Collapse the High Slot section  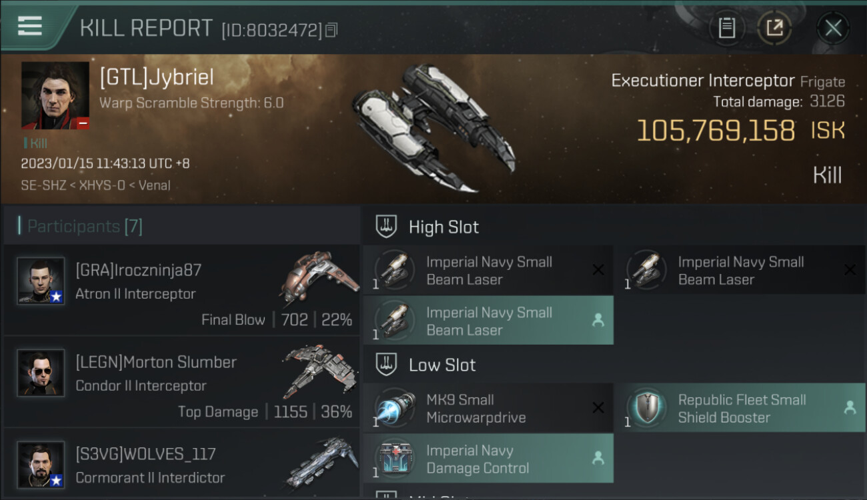click(x=443, y=227)
